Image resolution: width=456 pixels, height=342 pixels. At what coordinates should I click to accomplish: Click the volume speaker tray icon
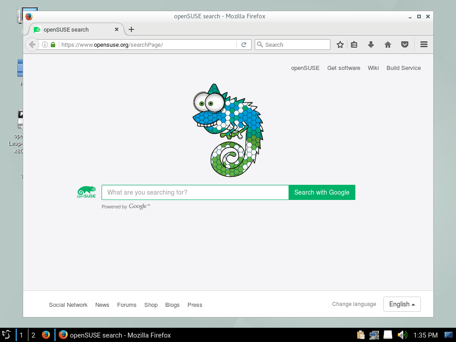[402, 335]
